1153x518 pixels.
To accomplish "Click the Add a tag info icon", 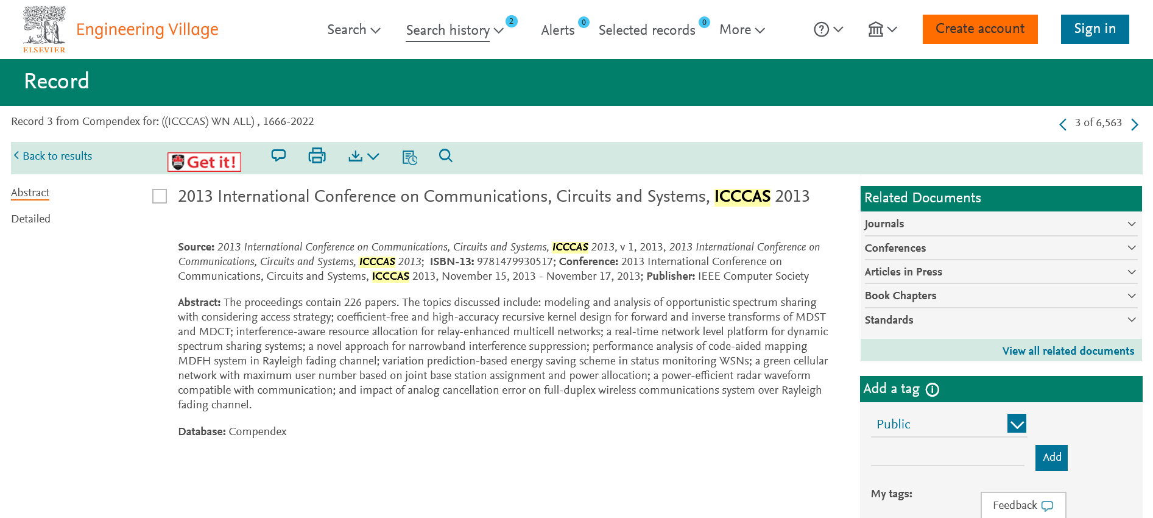I will pyautogui.click(x=933, y=390).
